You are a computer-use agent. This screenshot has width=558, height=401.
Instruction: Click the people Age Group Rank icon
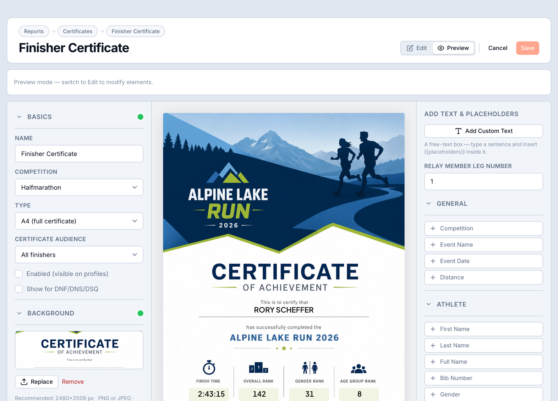pos(359,369)
